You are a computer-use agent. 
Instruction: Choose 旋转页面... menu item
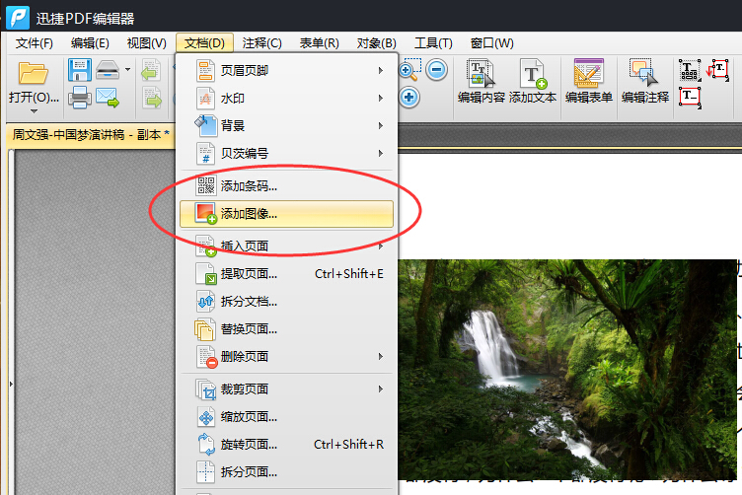tap(287, 445)
